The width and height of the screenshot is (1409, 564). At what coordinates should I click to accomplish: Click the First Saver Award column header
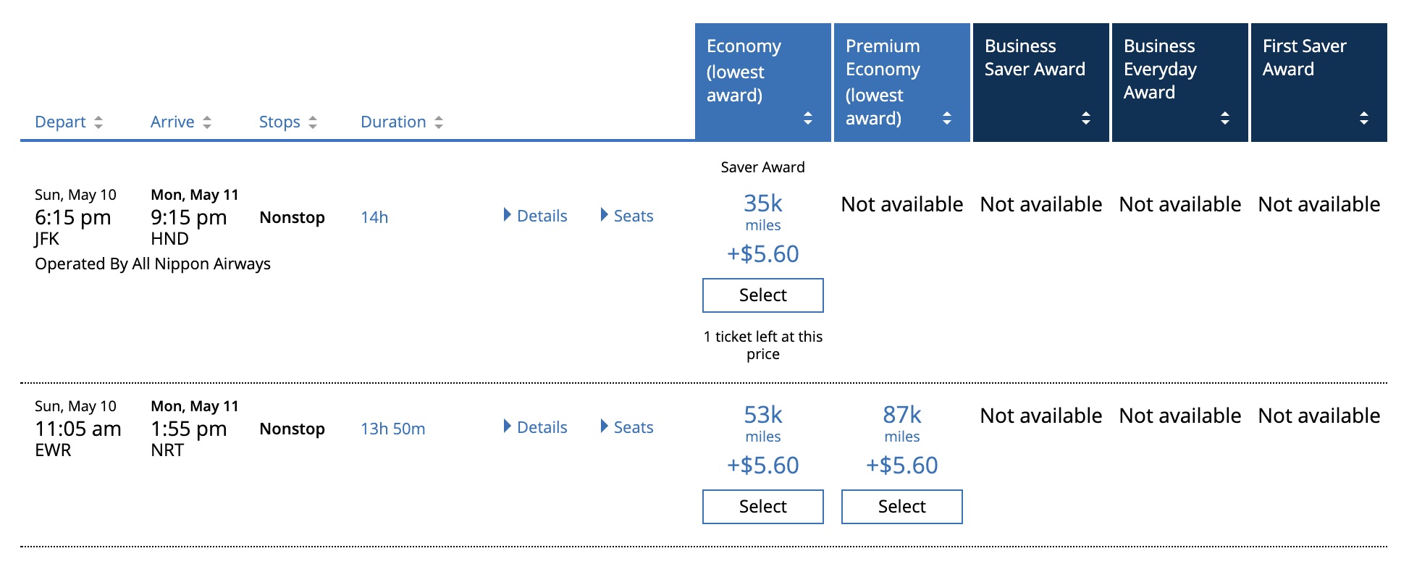tap(1319, 83)
